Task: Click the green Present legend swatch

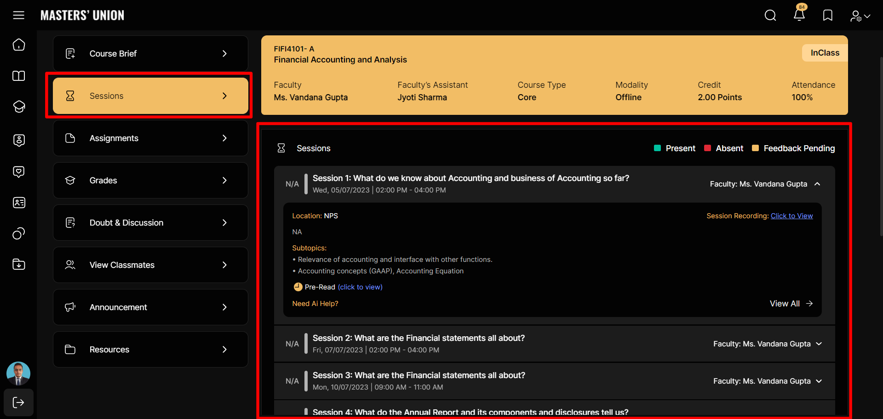Action: (657, 148)
